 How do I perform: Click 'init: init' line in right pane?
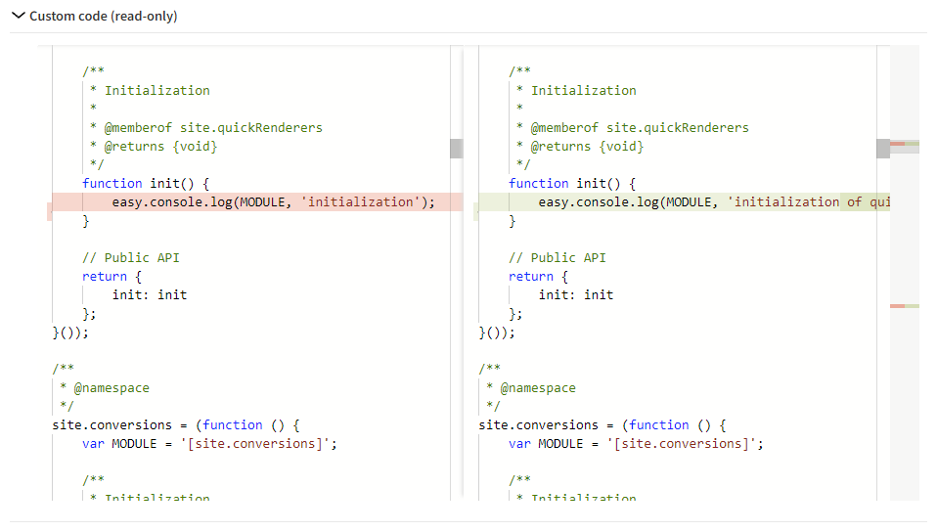click(x=576, y=295)
